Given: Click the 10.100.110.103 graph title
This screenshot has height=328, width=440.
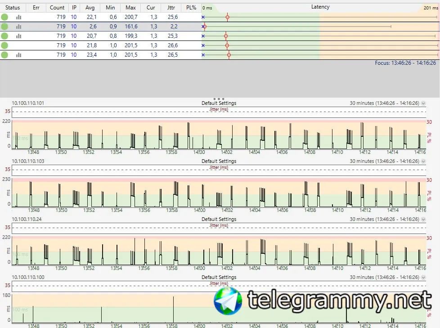Looking at the screenshot, I should click(28, 161).
